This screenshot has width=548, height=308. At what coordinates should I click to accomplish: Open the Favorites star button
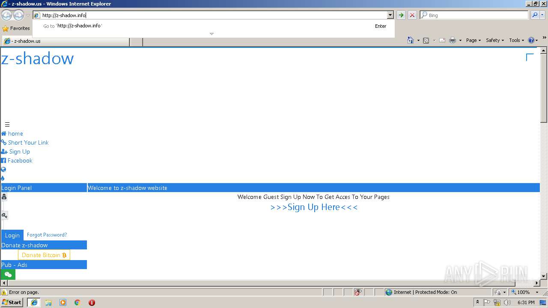[16, 28]
